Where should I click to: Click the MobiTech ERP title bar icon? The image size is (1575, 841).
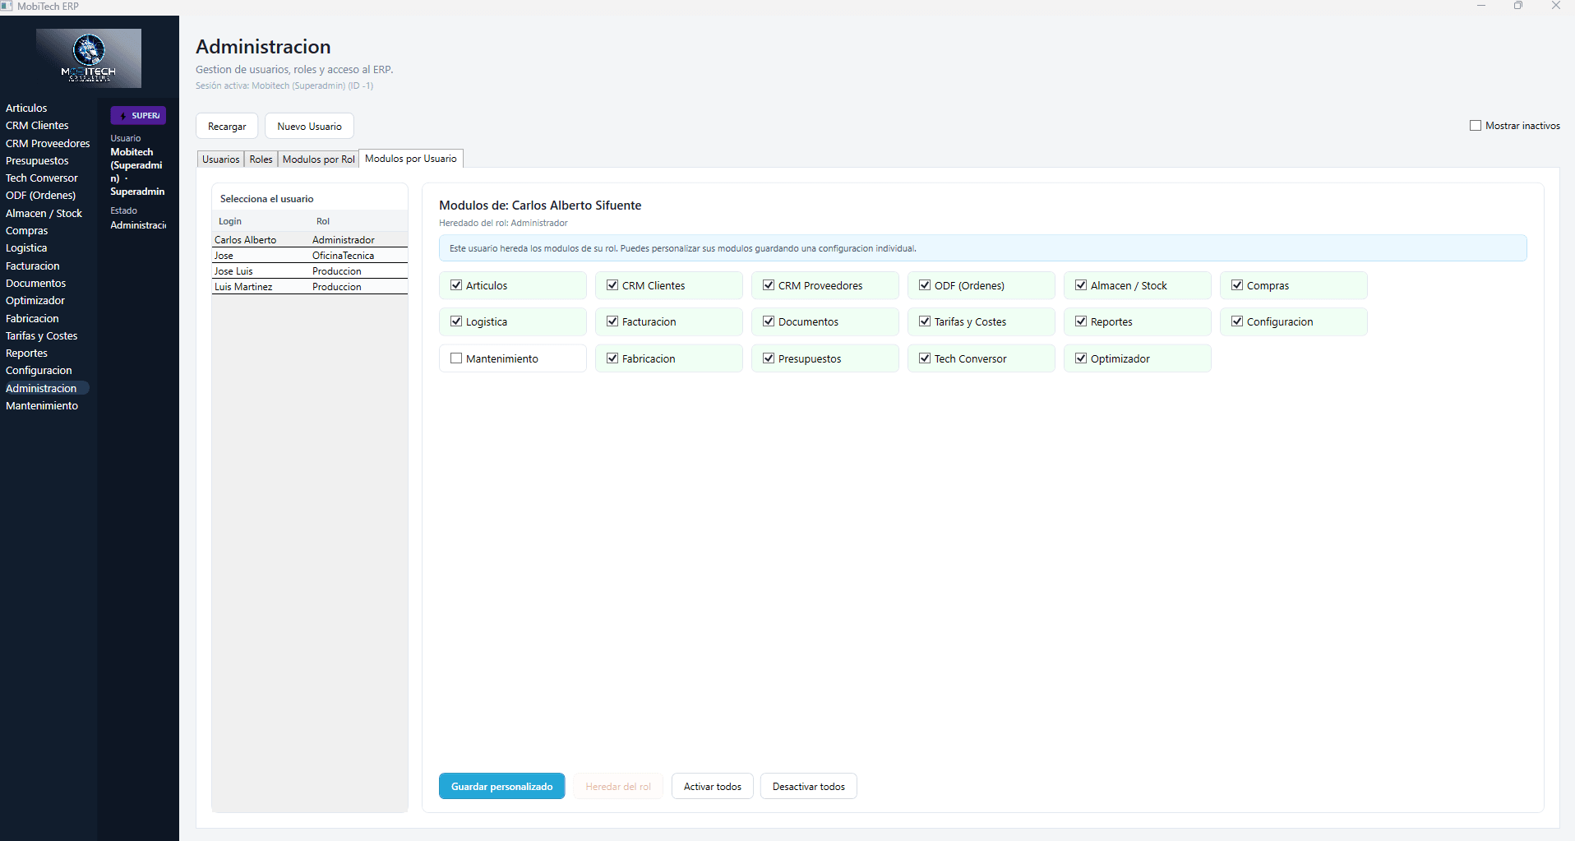[x=7, y=7]
